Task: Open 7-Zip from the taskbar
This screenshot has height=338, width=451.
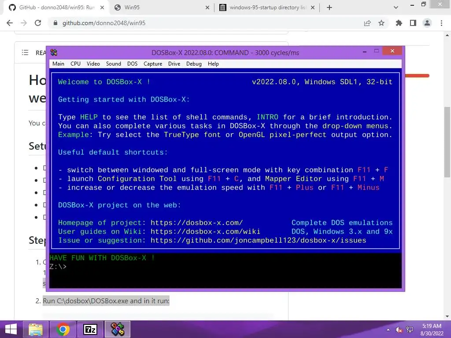Action: coord(90,329)
